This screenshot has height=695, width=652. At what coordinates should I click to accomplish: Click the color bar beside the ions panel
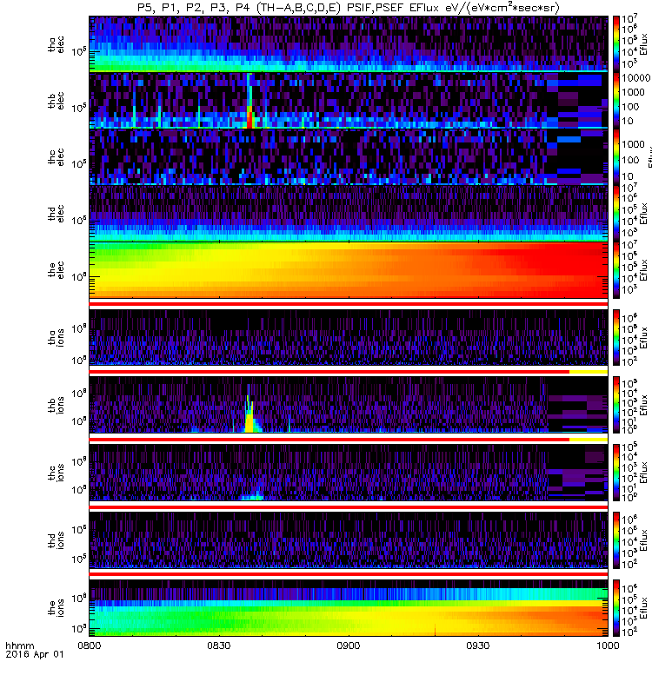point(616,607)
